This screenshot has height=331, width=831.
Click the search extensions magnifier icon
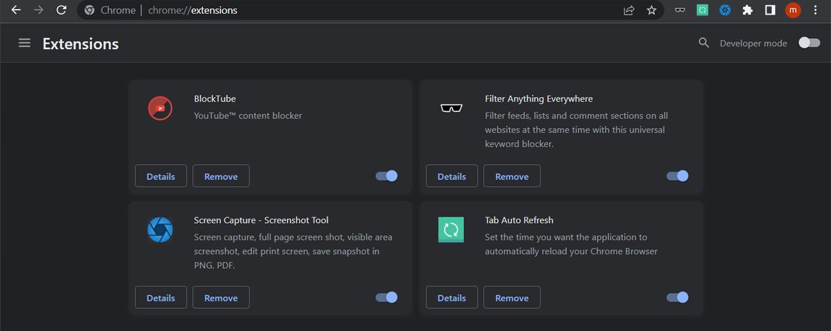[704, 43]
